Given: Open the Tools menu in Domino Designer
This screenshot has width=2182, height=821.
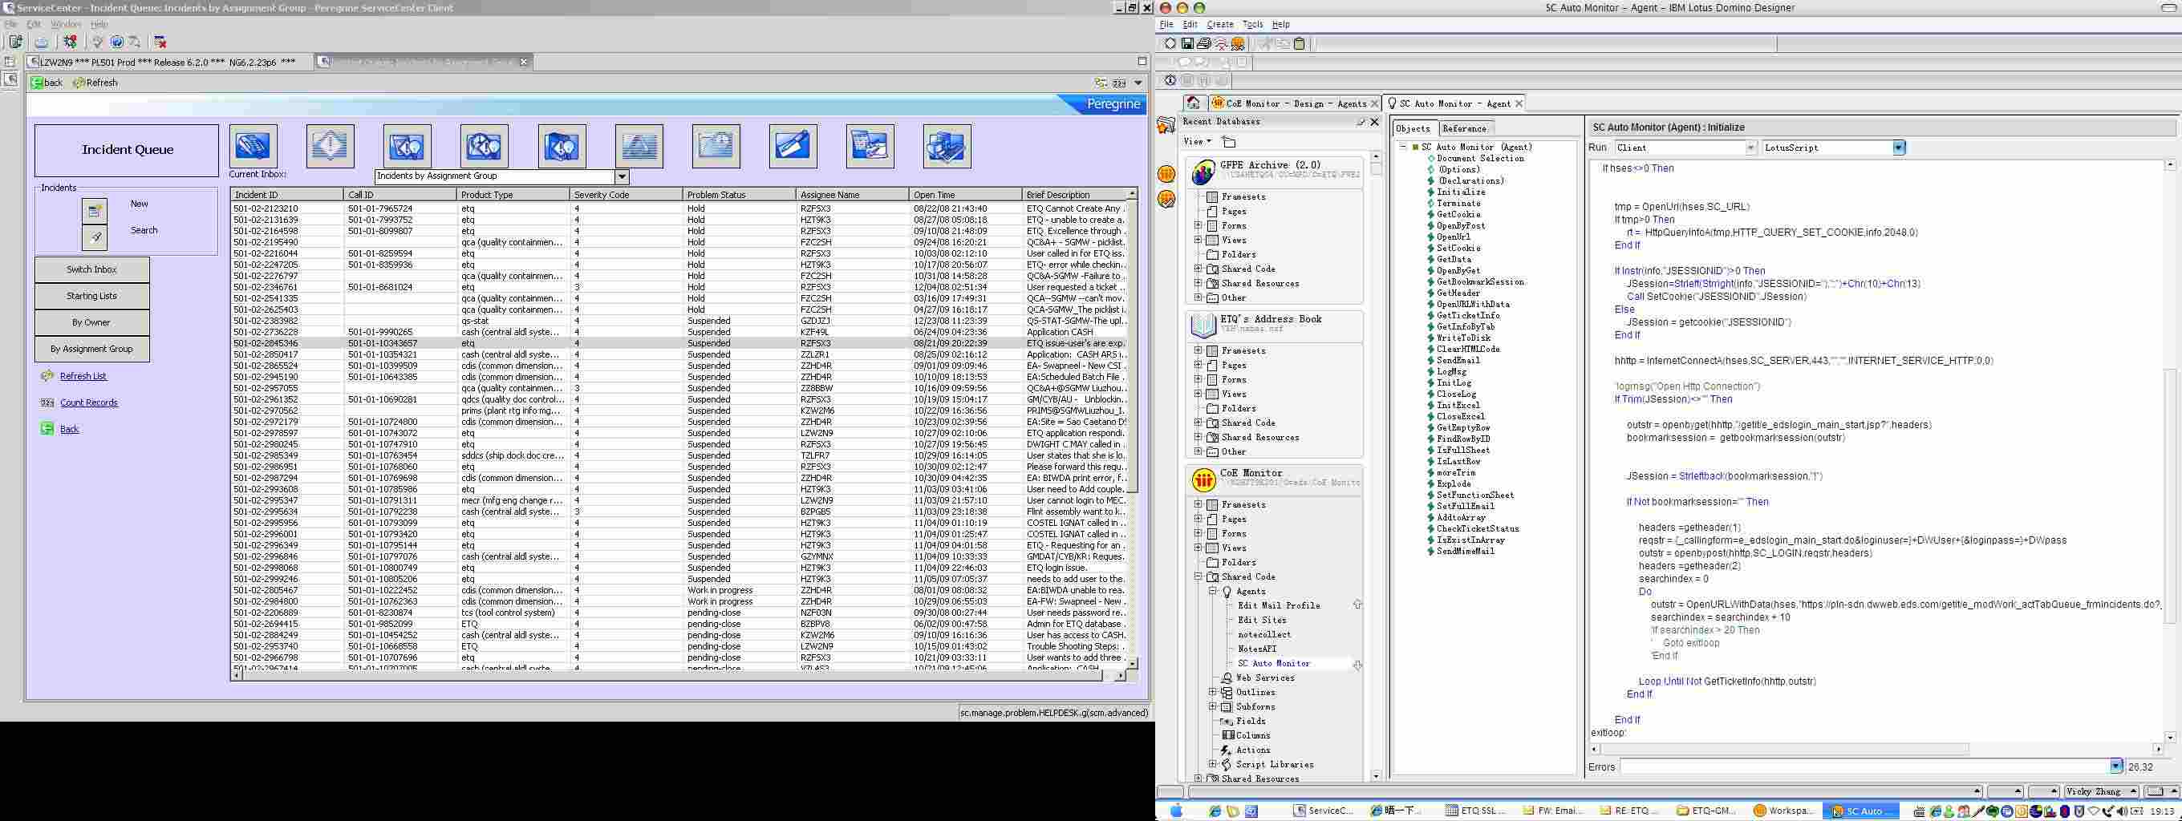Looking at the screenshot, I should 1253,25.
